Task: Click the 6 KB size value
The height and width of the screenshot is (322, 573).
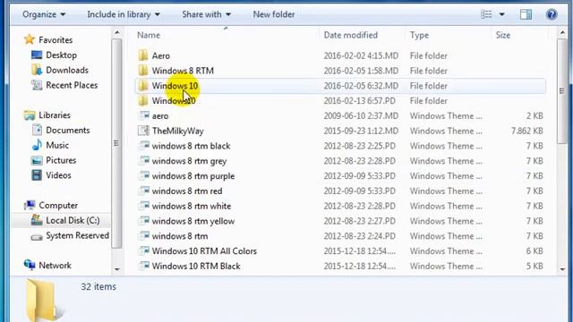Action: [x=535, y=251]
